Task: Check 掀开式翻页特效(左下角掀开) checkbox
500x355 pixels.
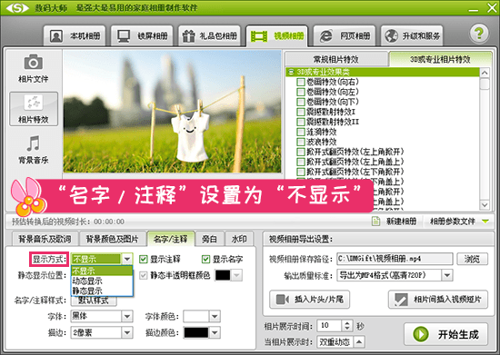Action: point(301,172)
